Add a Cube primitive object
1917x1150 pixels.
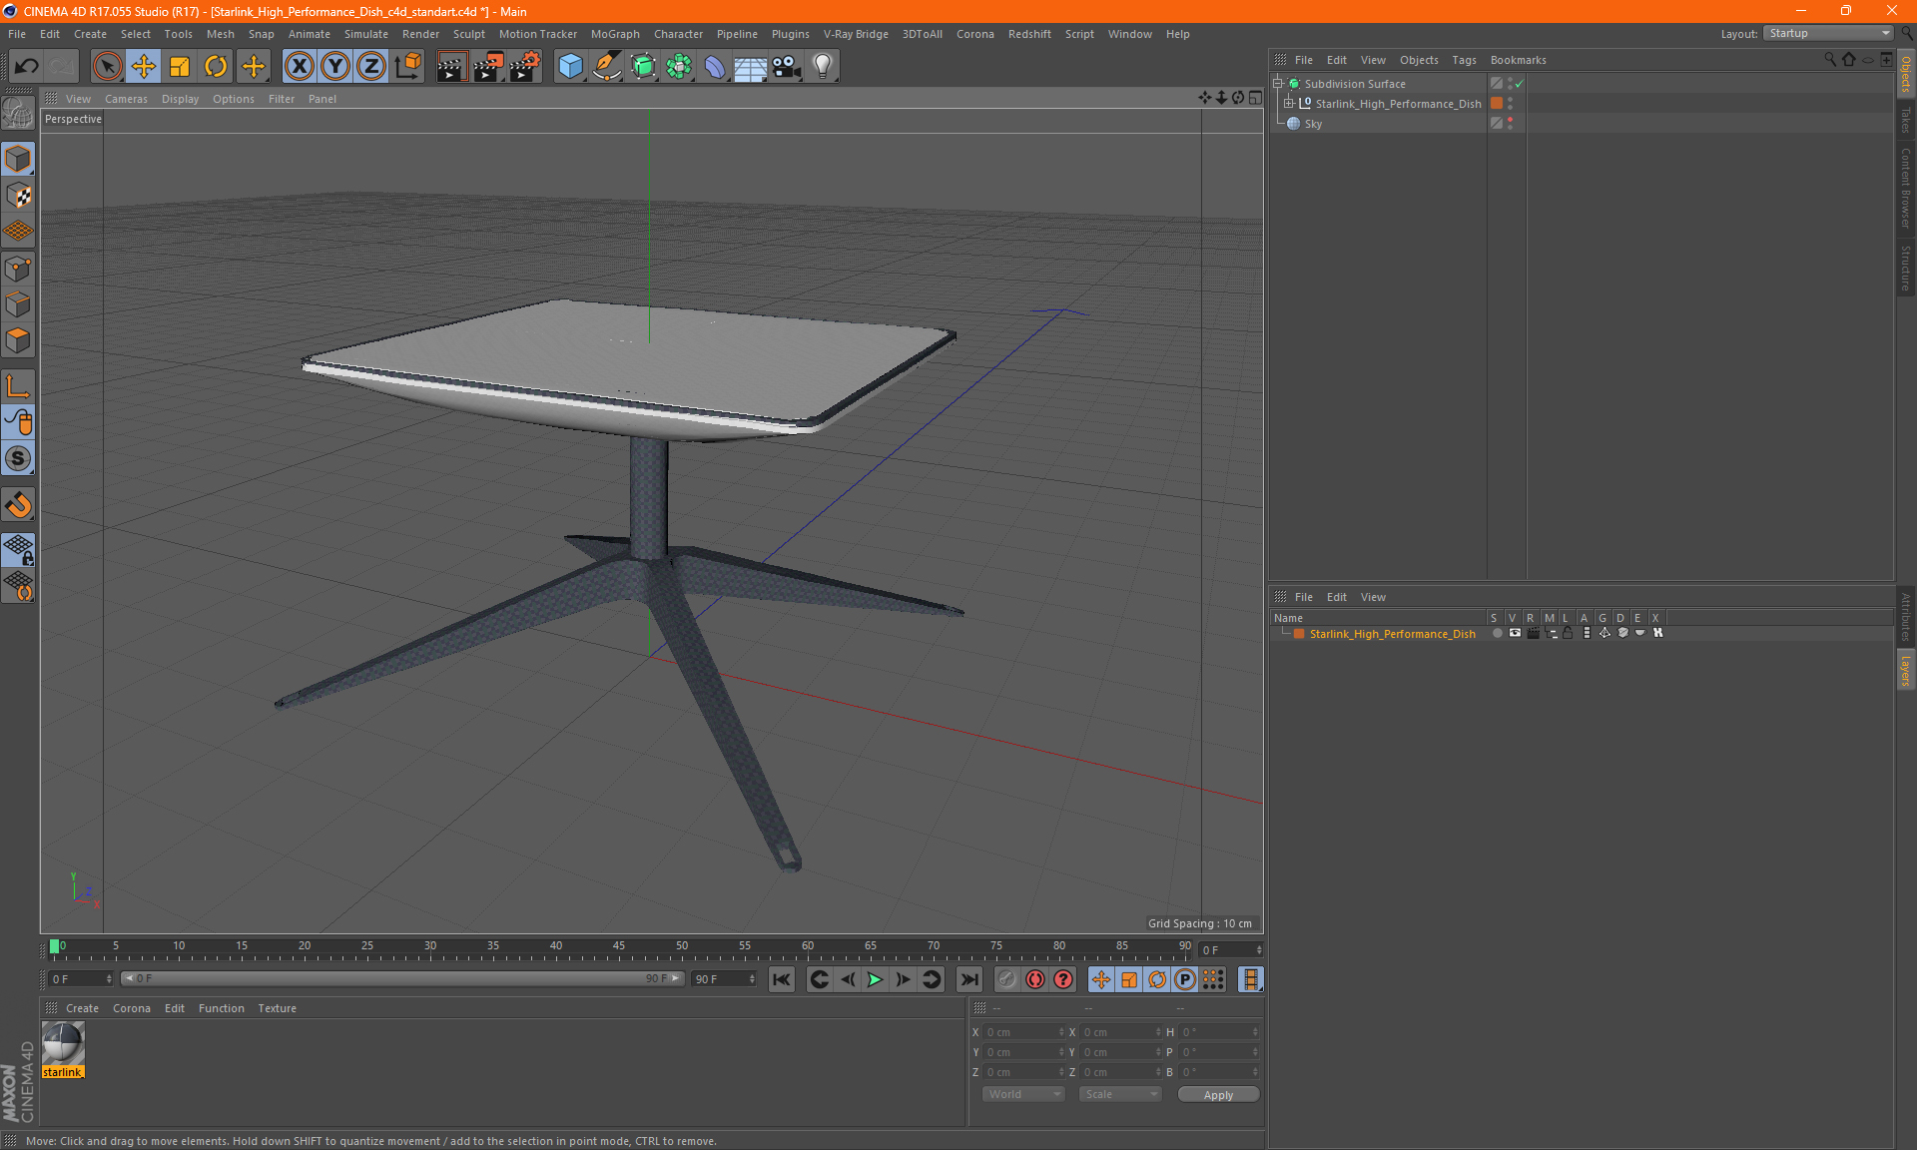pyautogui.click(x=570, y=66)
